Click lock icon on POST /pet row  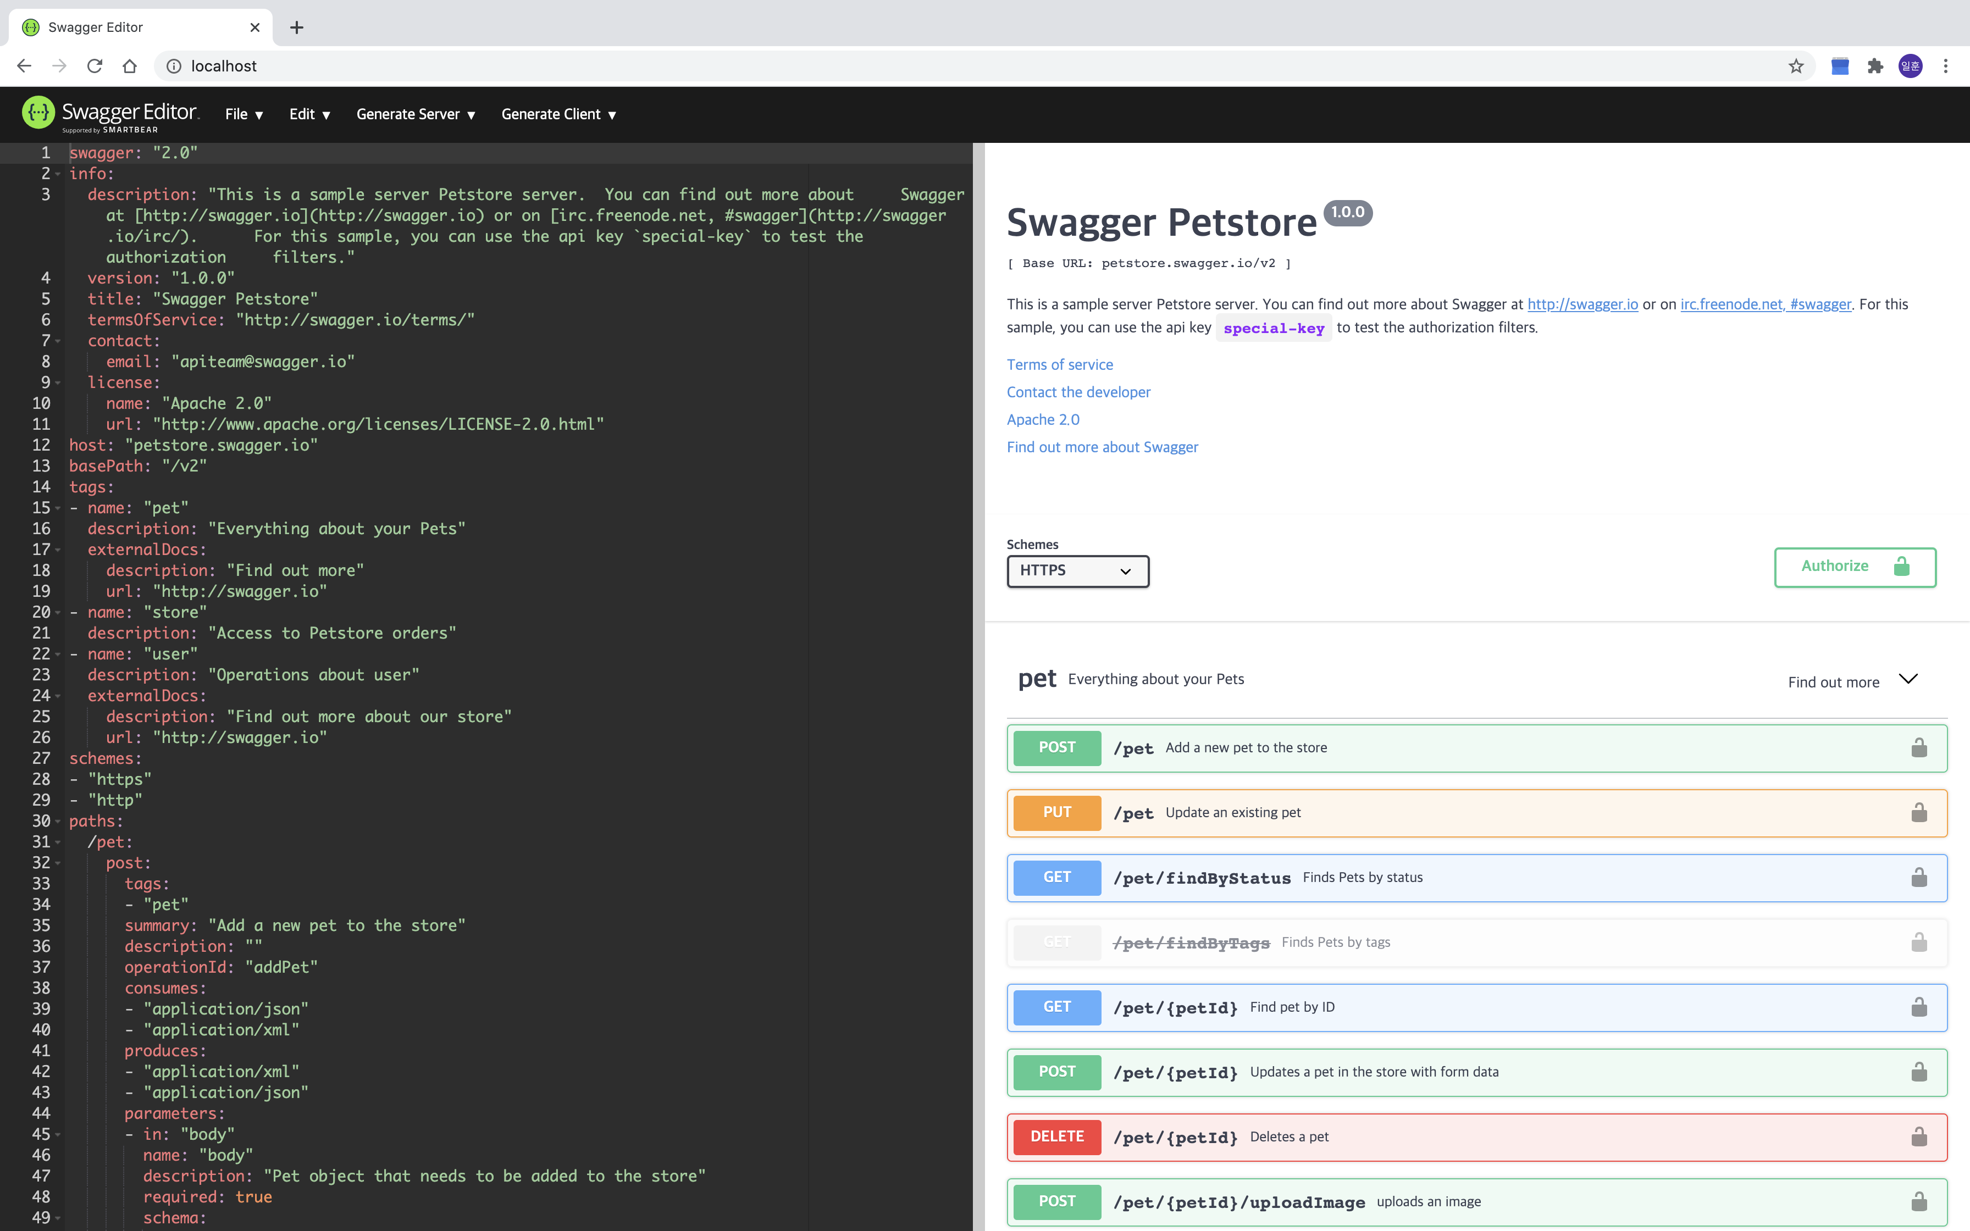[1919, 747]
